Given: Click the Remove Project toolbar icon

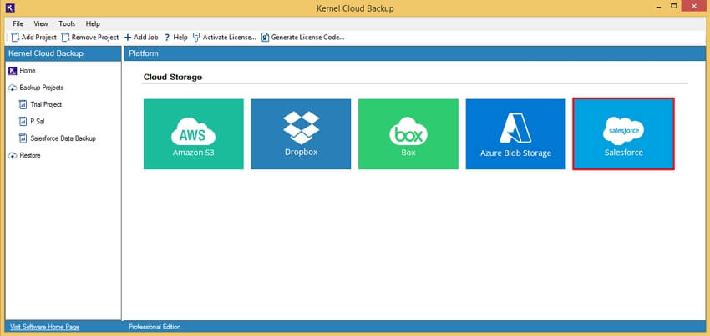Looking at the screenshot, I should click(66, 37).
